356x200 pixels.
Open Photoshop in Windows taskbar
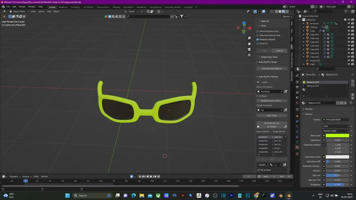click(x=248, y=196)
